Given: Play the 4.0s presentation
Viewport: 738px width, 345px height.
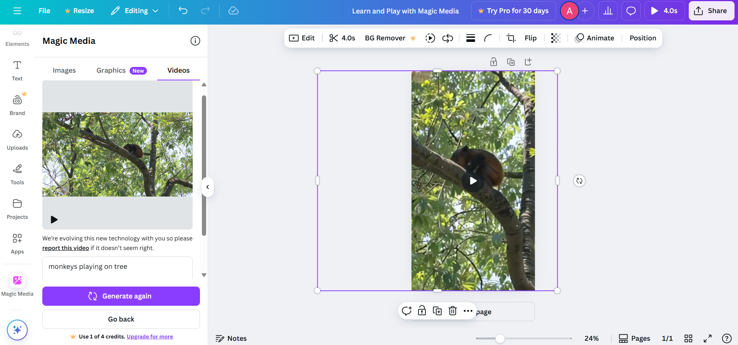Looking at the screenshot, I should tap(664, 11).
